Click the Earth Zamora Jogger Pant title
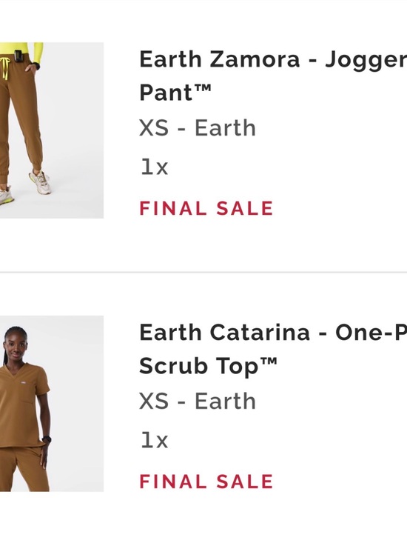This screenshot has height=543, width=407. [273, 76]
